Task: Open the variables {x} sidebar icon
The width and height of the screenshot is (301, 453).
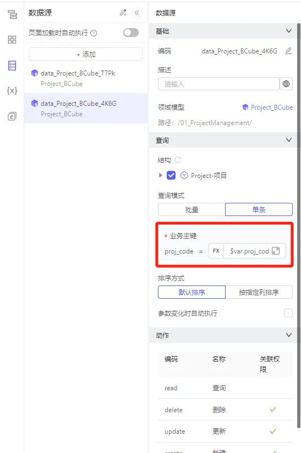Action: tap(12, 91)
